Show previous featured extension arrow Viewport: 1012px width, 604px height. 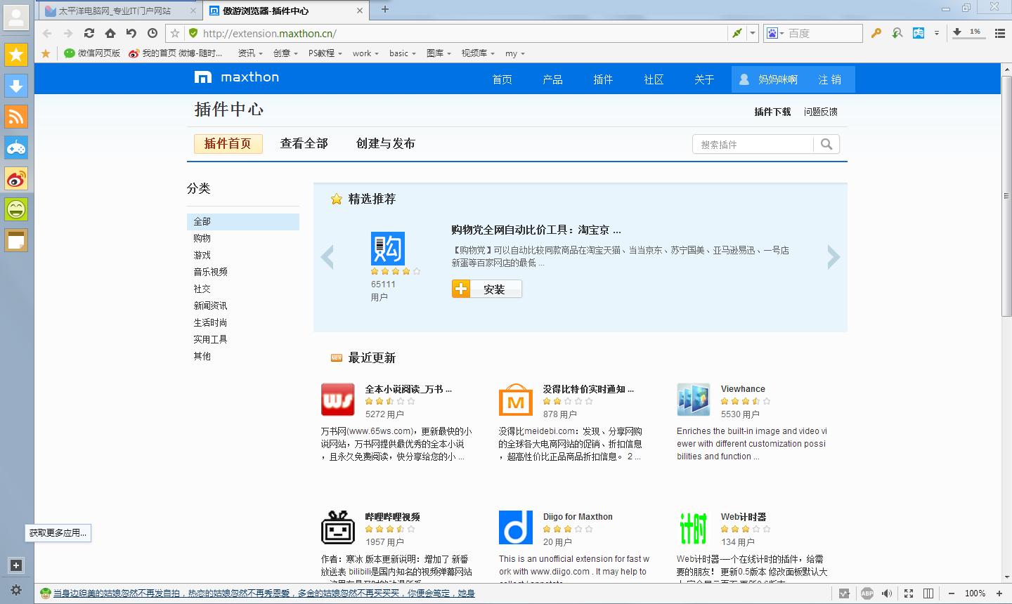[327, 257]
